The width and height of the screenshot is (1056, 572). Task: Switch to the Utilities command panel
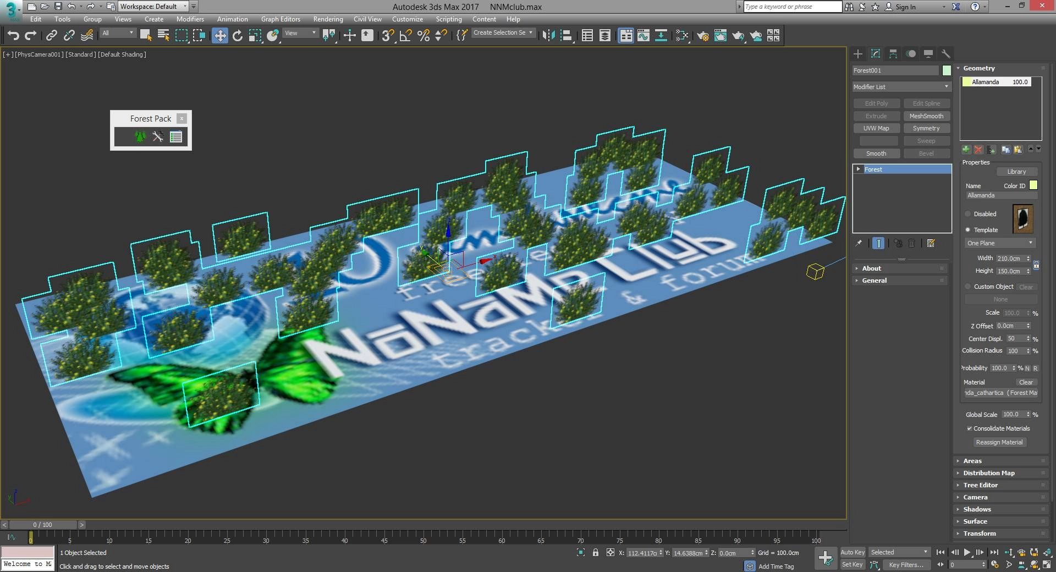tap(946, 54)
